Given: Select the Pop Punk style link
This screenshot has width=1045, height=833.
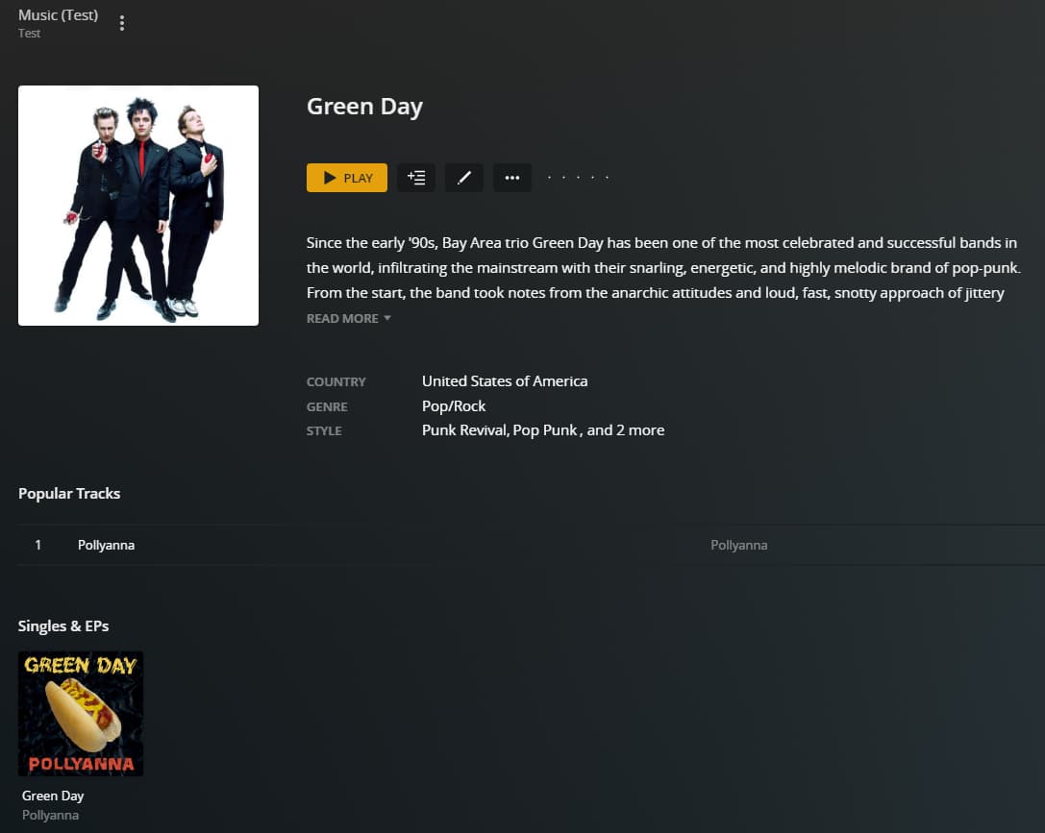Looking at the screenshot, I should (x=545, y=430).
